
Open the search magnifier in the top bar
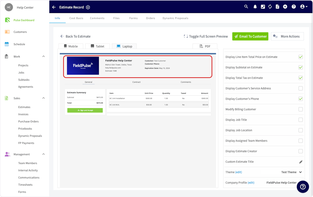(x=246, y=7)
